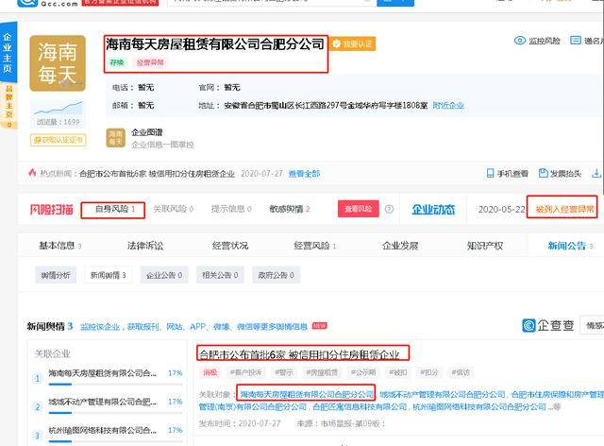Click 发票抬头 invoice icon
Image resolution: width=604 pixels, height=446 pixels.
[x=544, y=173]
